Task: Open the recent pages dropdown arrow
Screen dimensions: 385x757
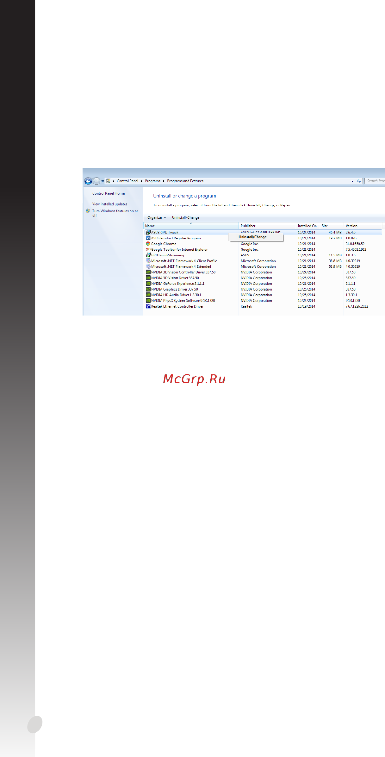Action: pos(102,181)
